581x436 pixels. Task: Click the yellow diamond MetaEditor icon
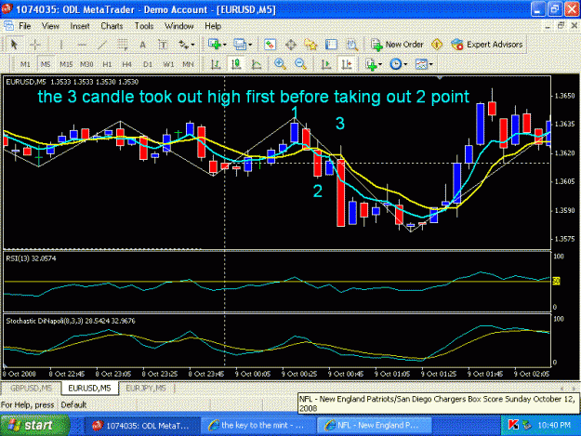pos(437,45)
